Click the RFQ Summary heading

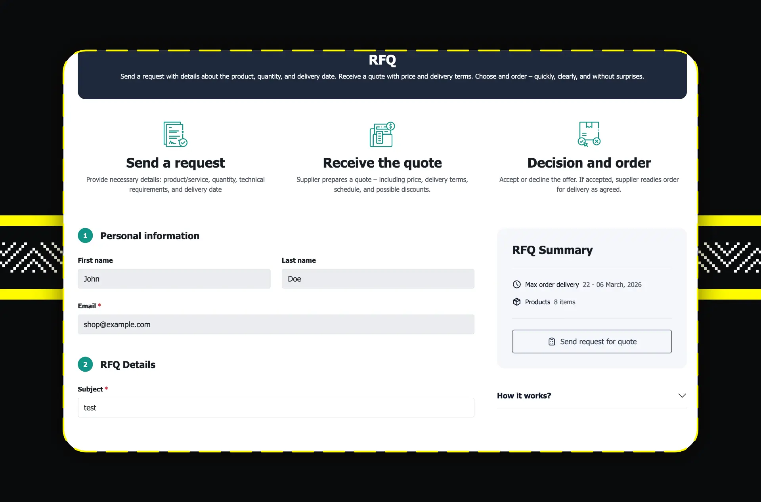pyautogui.click(x=552, y=250)
